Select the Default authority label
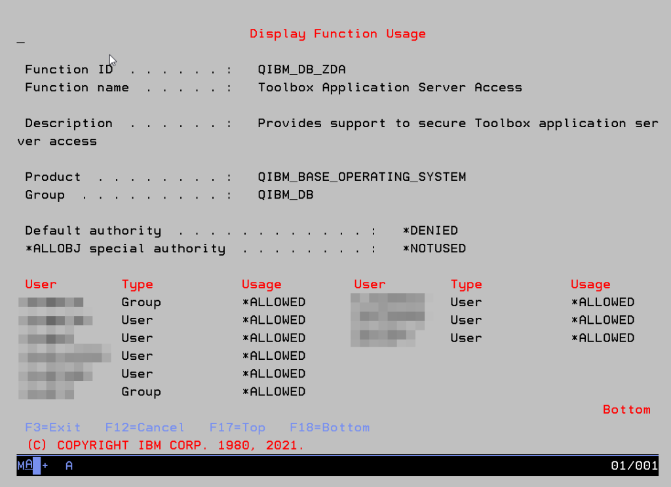Screen dimensions: 671x487 coord(93,231)
